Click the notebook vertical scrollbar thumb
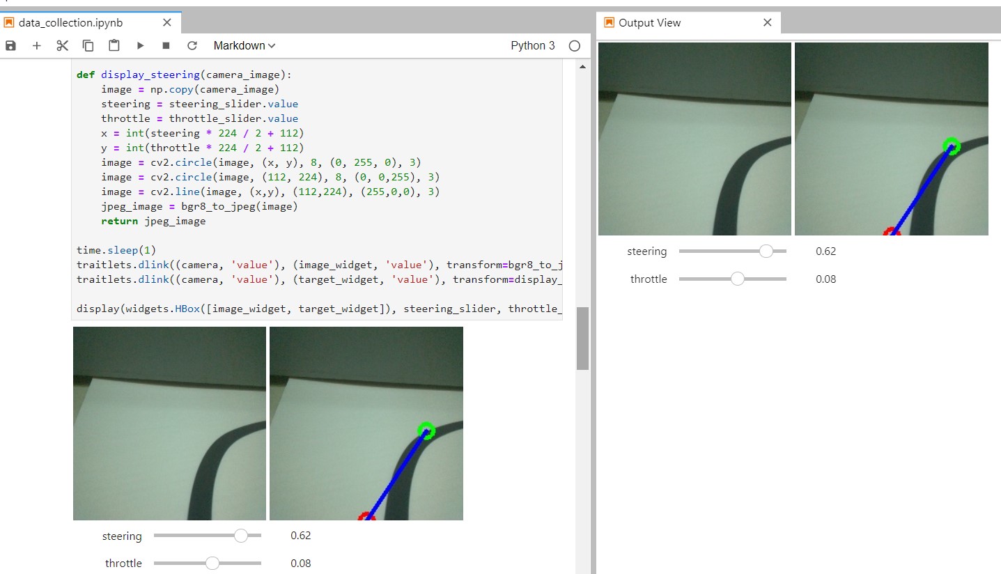This screenshot has height=574, width=1001. (x=582, y=339)
